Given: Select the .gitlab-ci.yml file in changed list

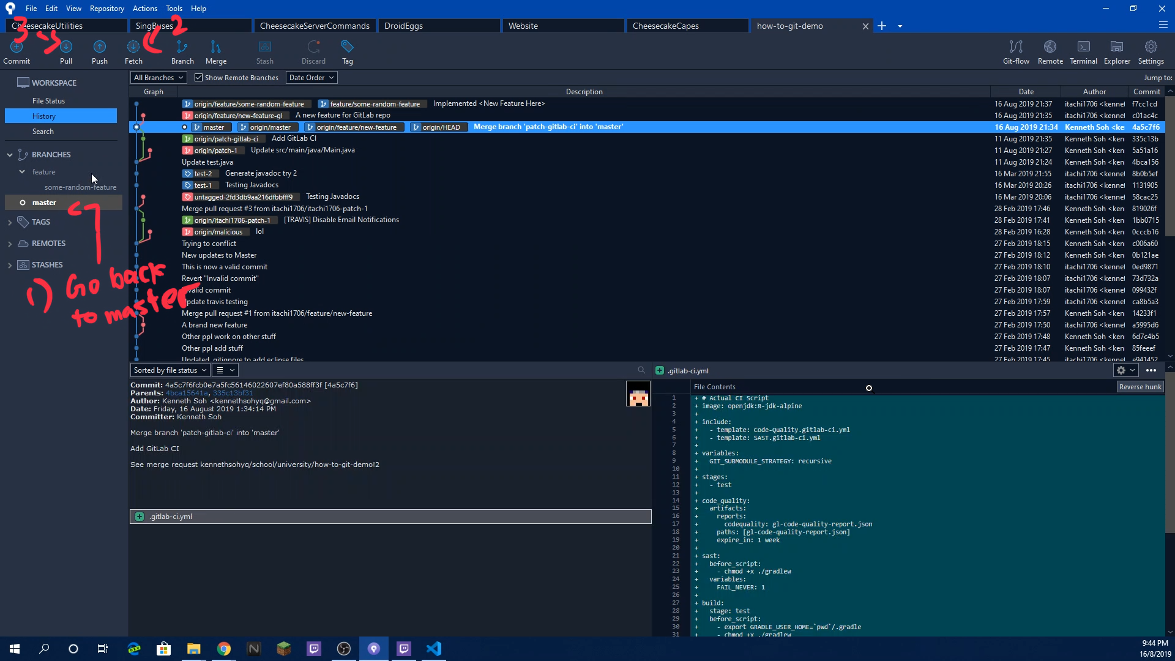Looking at the screenshot, I should click(x=390, y=517).
